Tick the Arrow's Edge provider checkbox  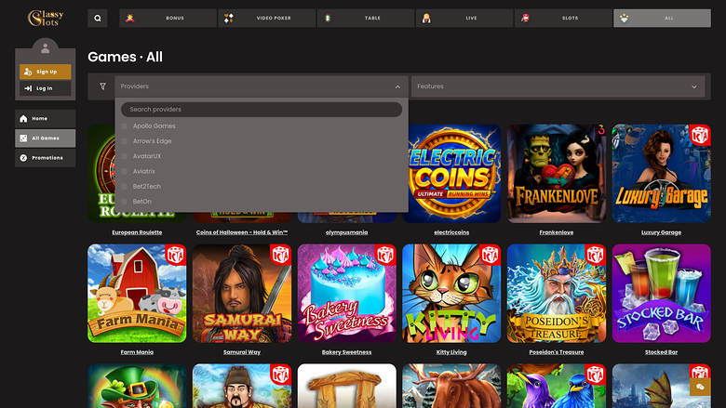click(124, 141)
